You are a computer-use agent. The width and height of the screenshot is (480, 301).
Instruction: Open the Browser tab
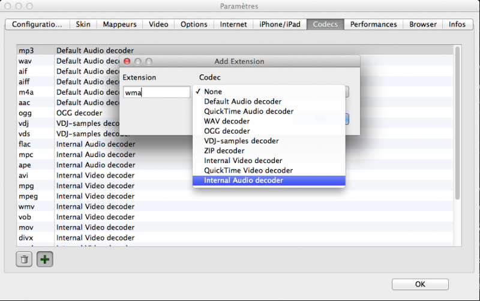coord(423,25)
